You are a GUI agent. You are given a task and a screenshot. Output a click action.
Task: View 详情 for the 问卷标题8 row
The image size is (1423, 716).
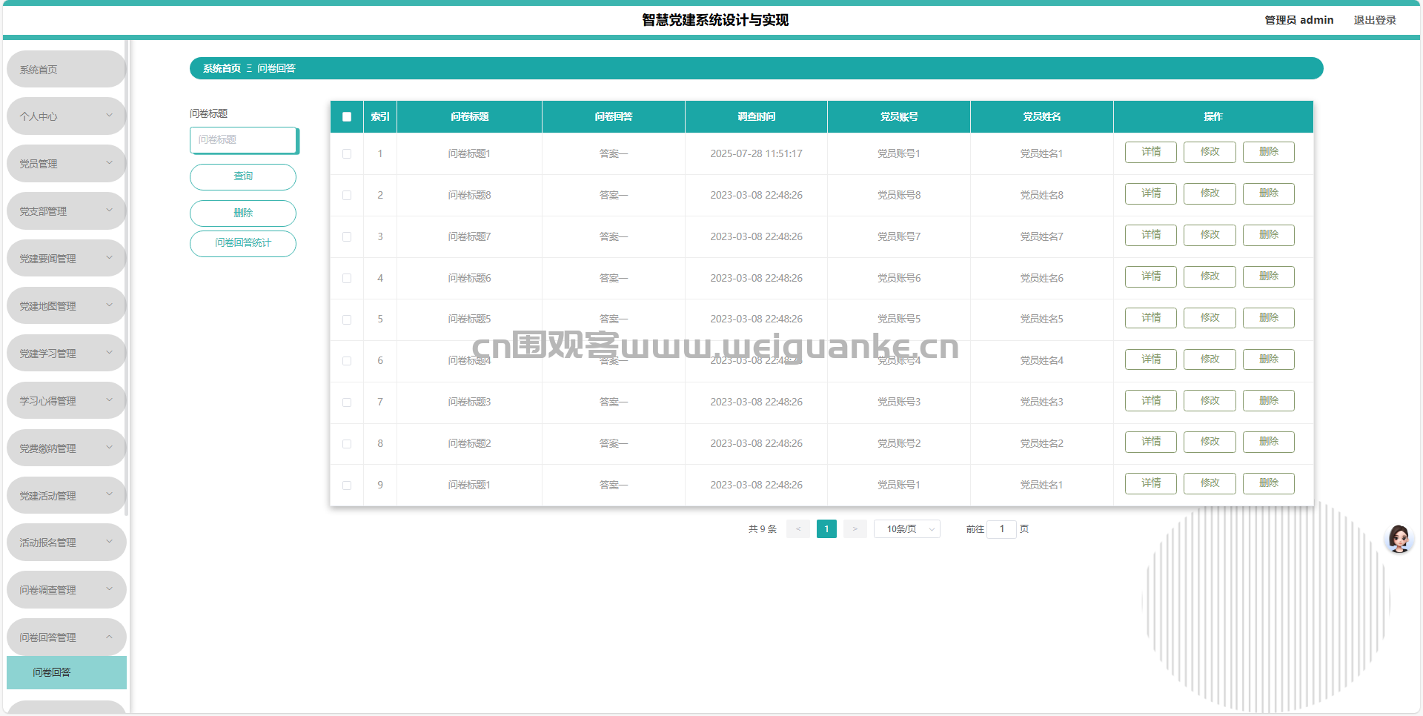point(1151,193)
